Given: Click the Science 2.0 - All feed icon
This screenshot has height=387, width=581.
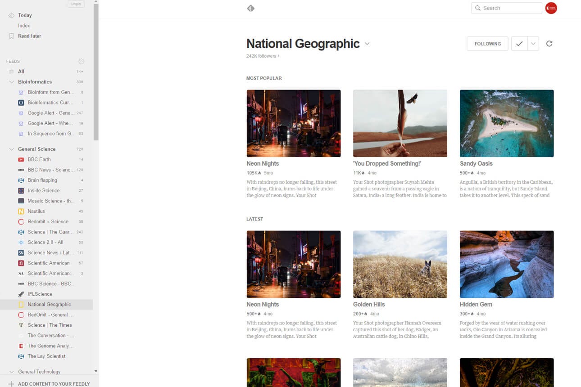Looking at the screenshot, I should (x=21, y=242).
